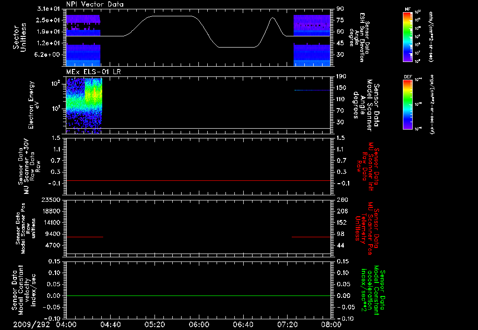Click the 260 telemetry tick label
This screenshot has width=478, height=330.
(x=342, y=199)
